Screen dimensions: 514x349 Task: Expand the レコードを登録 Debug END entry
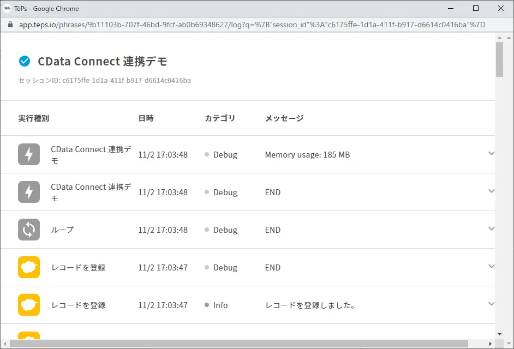point(491,267)
